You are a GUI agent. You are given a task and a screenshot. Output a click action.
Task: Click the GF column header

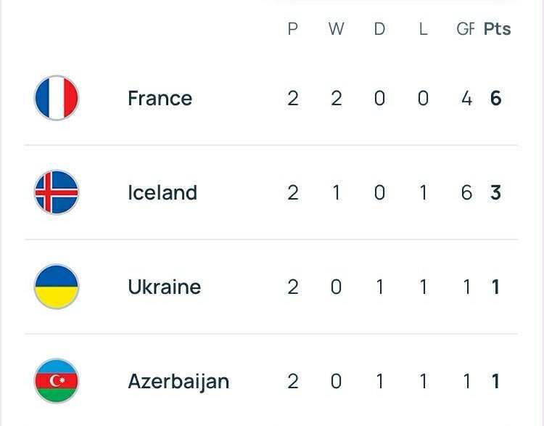pyautogui.click(x=465, y=29)
